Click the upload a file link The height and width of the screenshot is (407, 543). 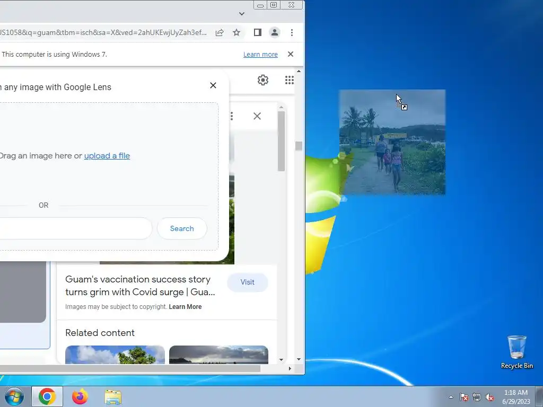click(x=107, y=156)
